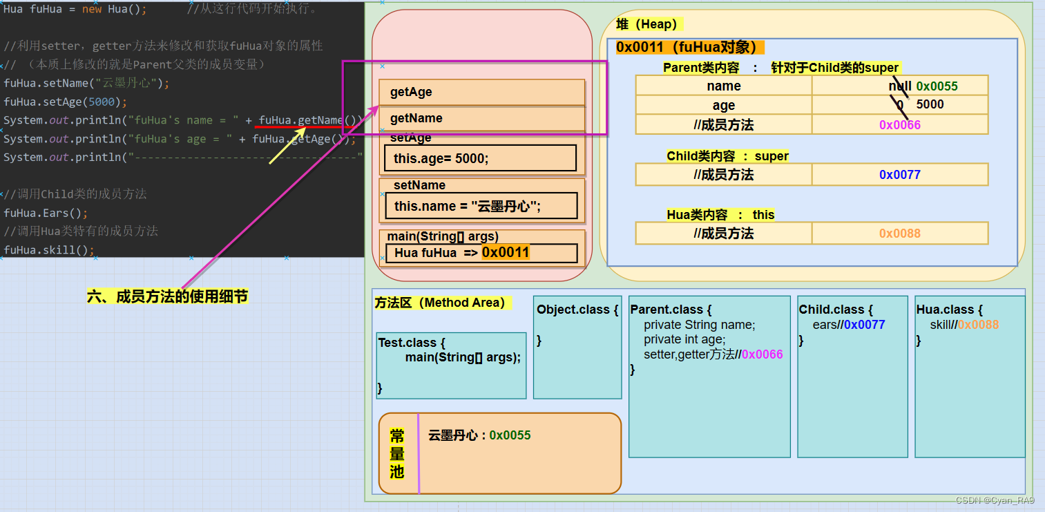1045x512 pixels.
Task: Click the code line fuHua.setName("云墨丹心");
Action: coord(86,84)
